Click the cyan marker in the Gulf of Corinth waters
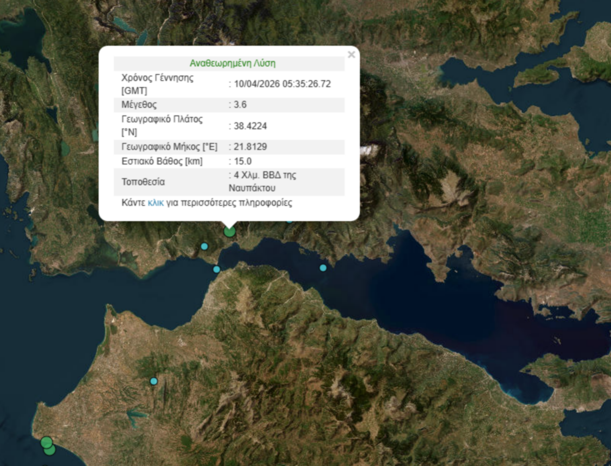Image resolution: width=611 pixels, height=466 pixels. tap(323, 268)
